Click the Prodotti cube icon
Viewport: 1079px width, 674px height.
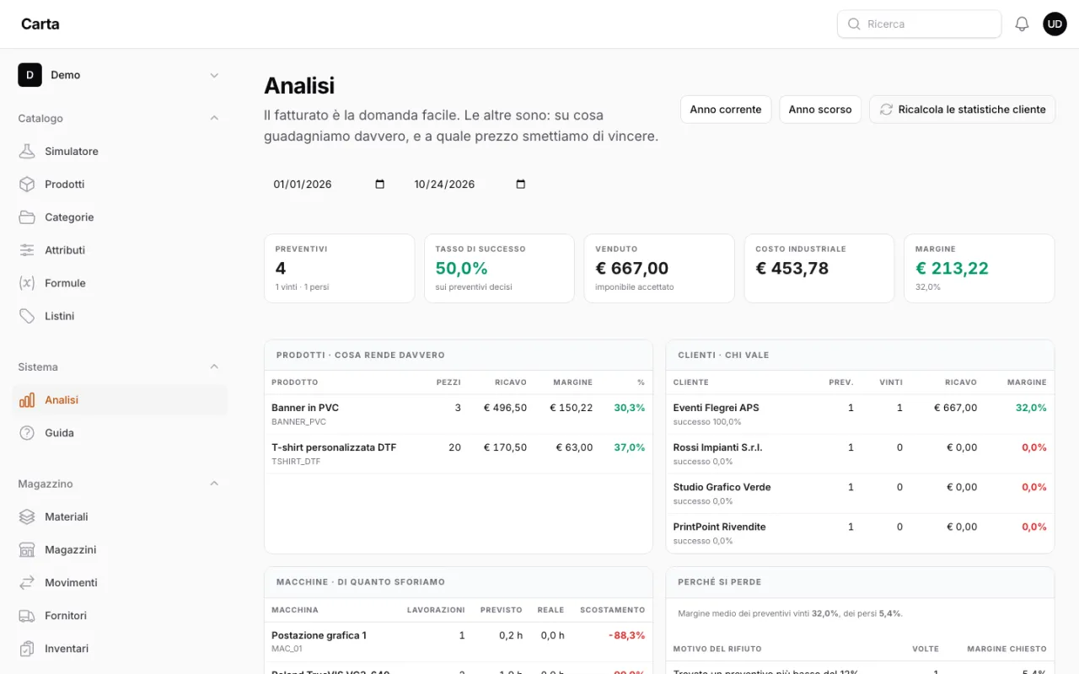[x=27, y=185]
